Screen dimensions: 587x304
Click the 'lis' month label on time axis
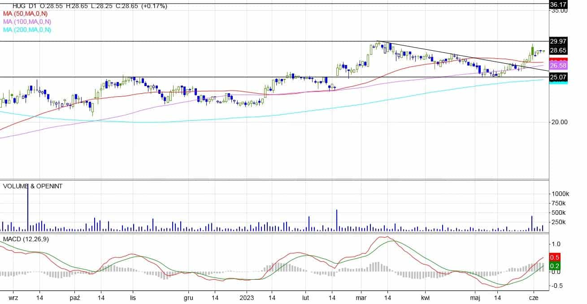click(x=133, y=298)
